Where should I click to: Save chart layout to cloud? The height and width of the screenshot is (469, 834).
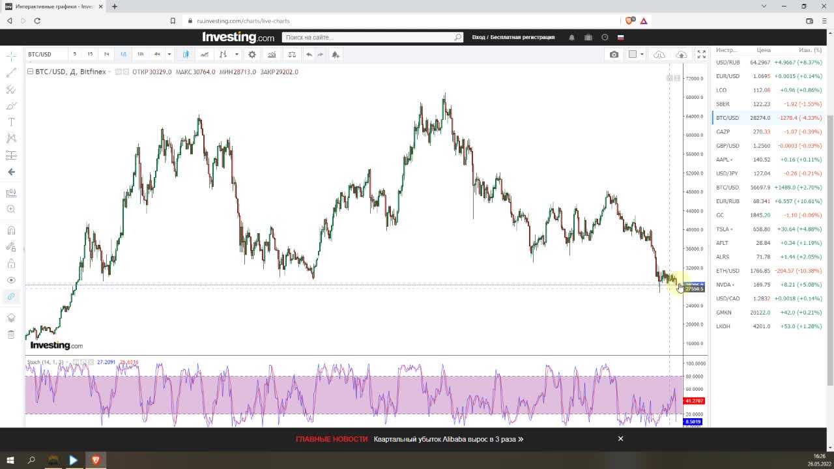(682, 54)
